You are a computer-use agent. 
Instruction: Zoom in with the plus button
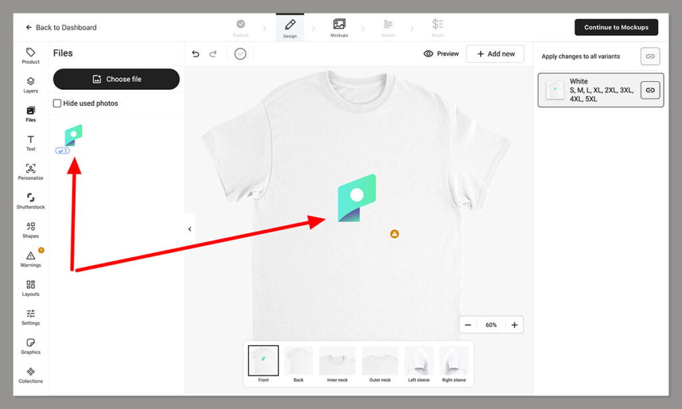coord(515,325)
